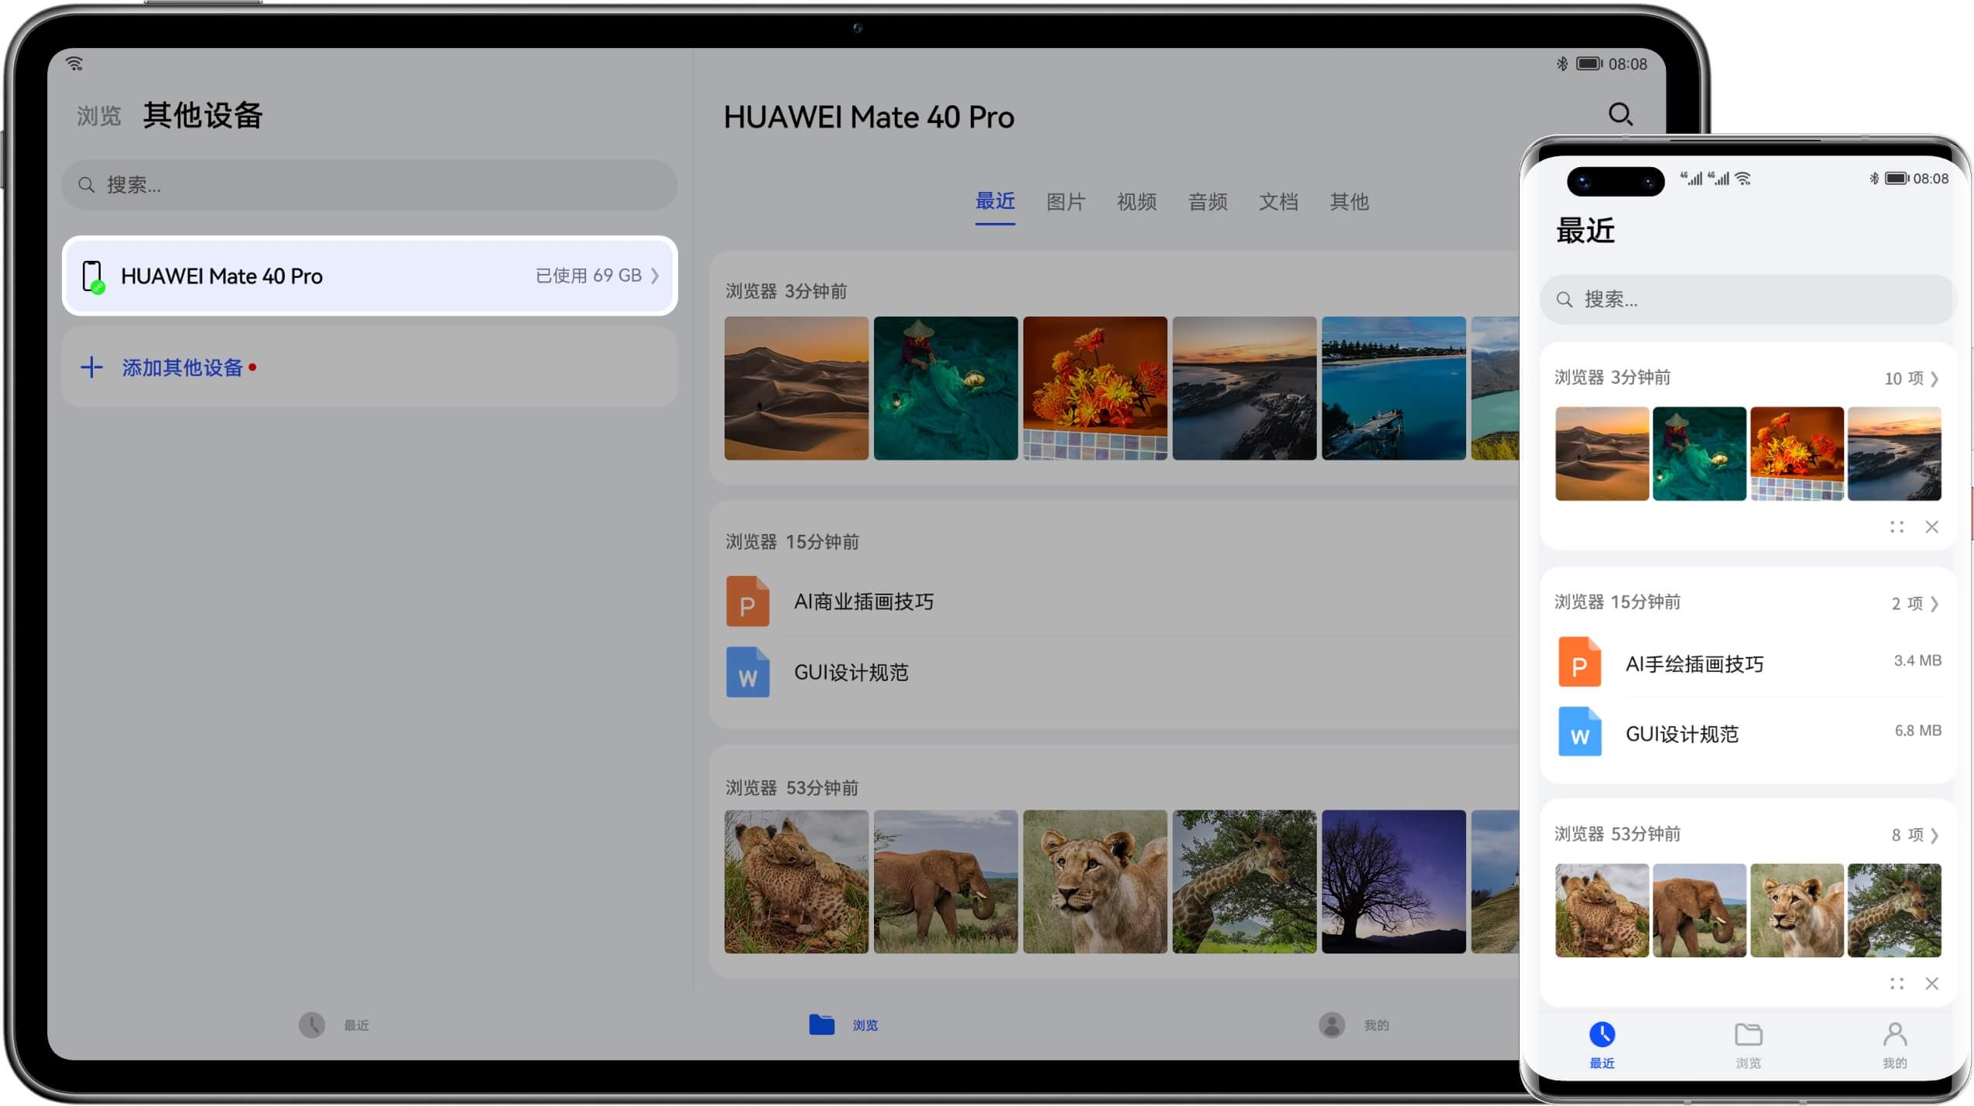This screenshot has width=1974, height=1106.
Task: Click the 添加其他设备 link
Action: click(183, 367)
